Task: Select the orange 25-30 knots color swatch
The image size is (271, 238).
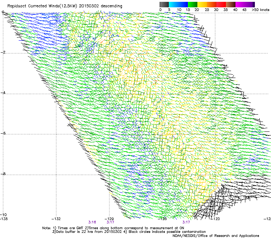Action: 212,4
